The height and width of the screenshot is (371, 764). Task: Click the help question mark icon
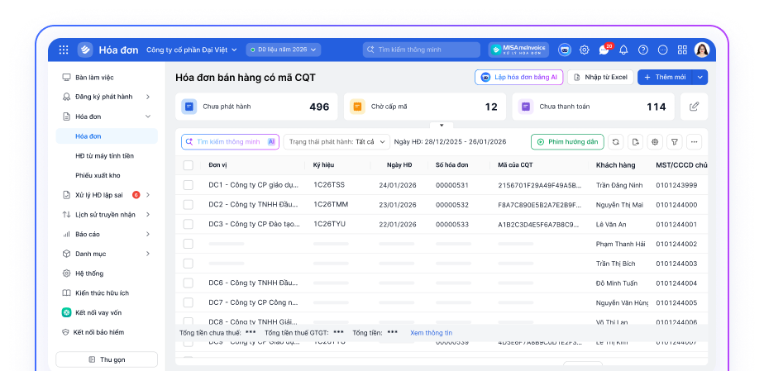click(x=643, y=50)
